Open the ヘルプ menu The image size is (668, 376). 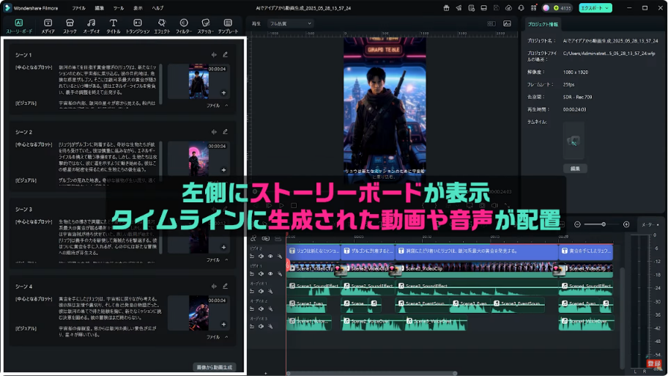coord(157,8)
